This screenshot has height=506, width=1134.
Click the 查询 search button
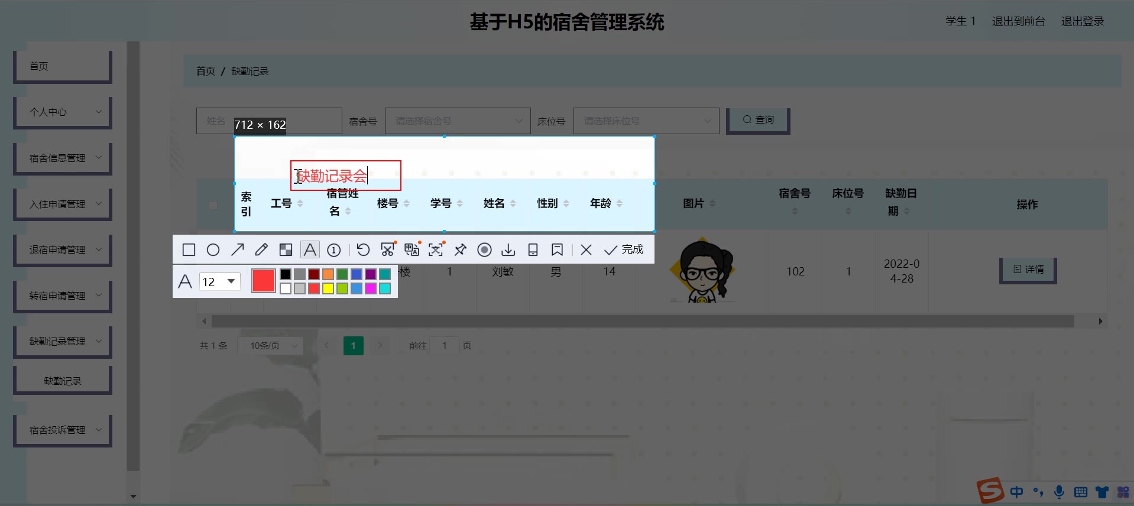pyautogui.click(x=758, y=120)
